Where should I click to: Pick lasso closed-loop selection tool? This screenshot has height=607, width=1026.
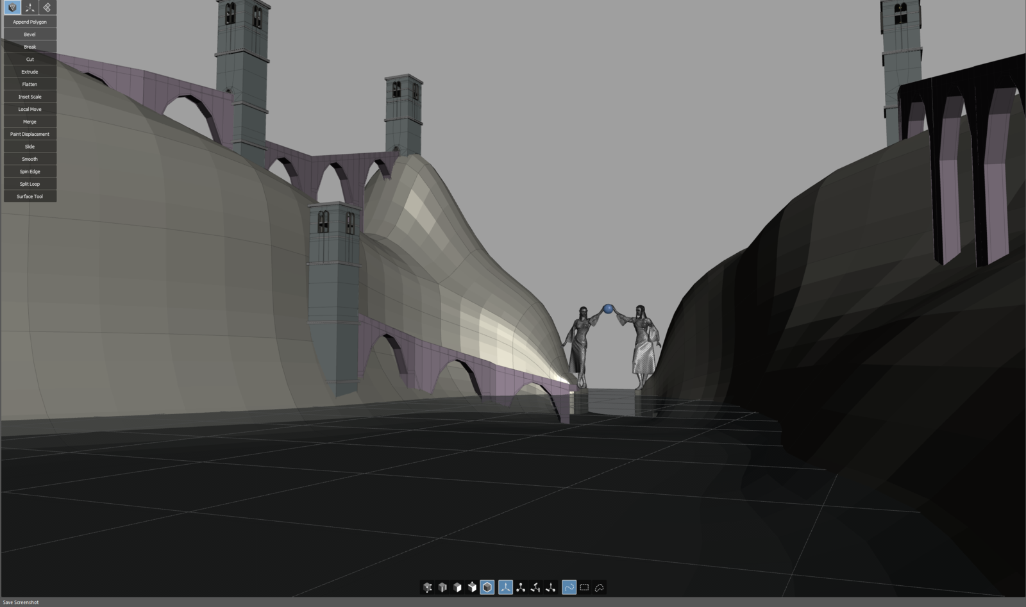point(600,587)
